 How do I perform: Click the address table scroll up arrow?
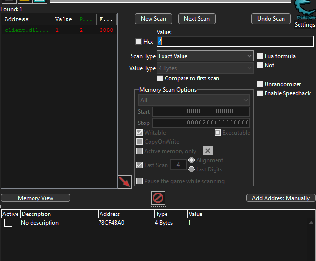point(311,223)
